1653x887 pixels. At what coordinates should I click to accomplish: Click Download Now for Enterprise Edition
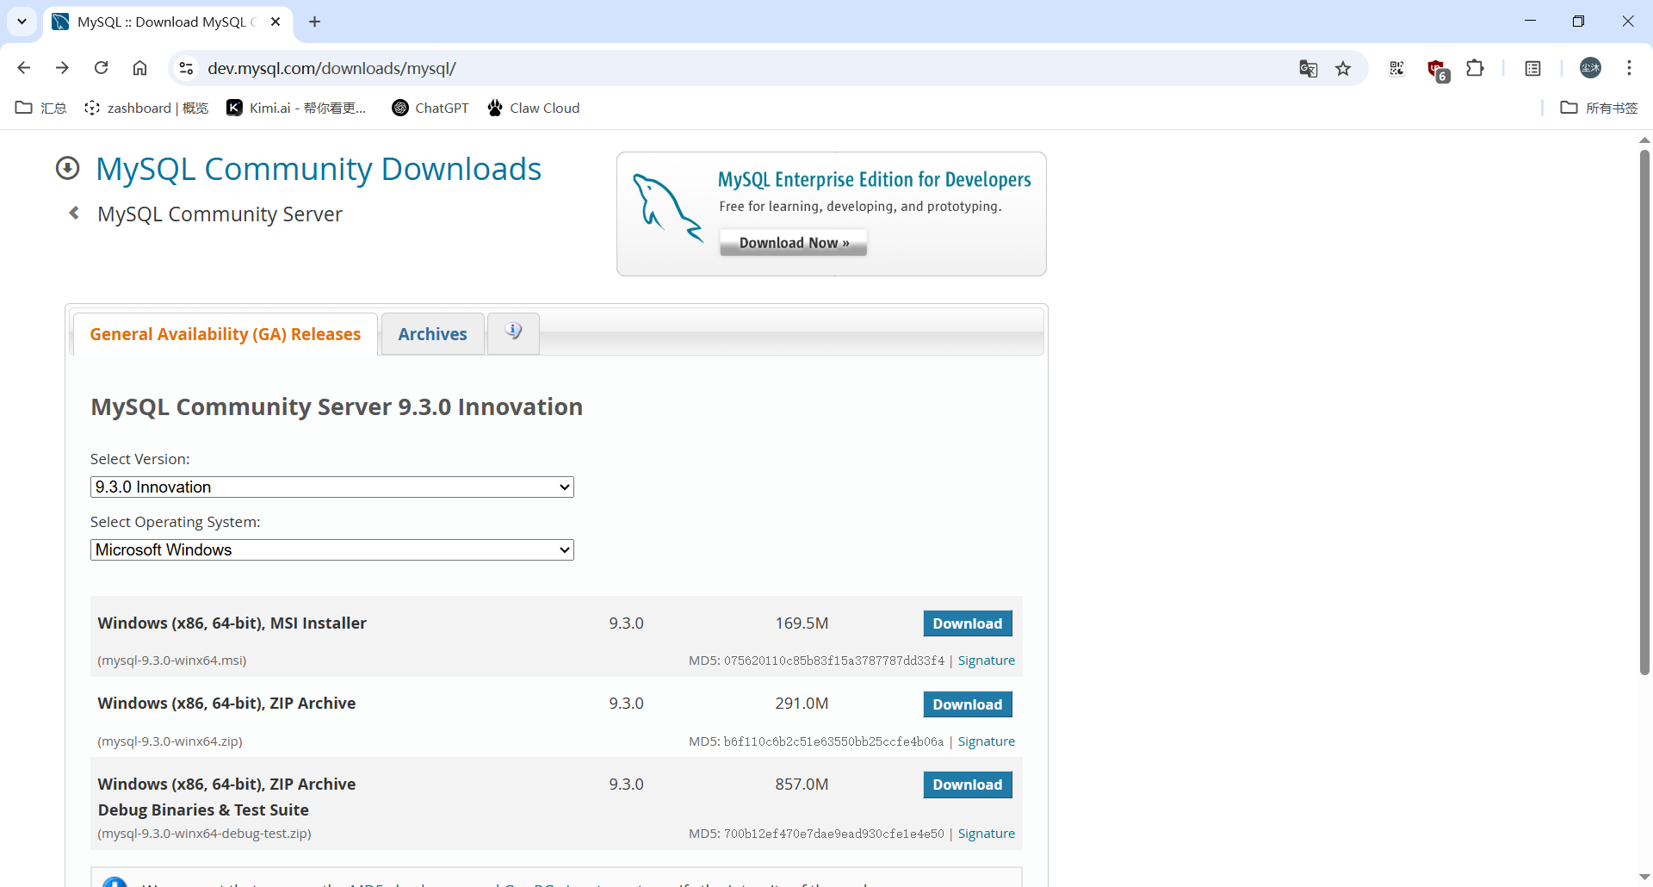tap(793, 243)
